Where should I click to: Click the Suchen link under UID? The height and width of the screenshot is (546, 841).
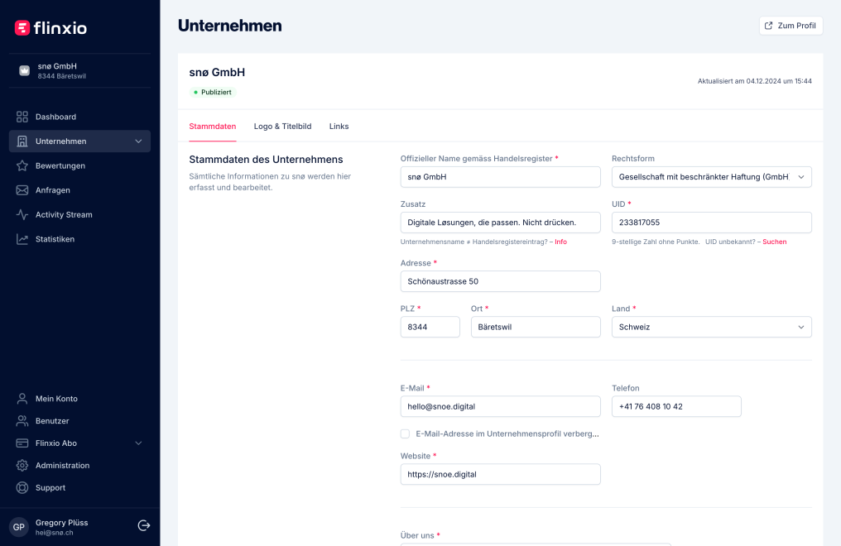tap(775, 242)
